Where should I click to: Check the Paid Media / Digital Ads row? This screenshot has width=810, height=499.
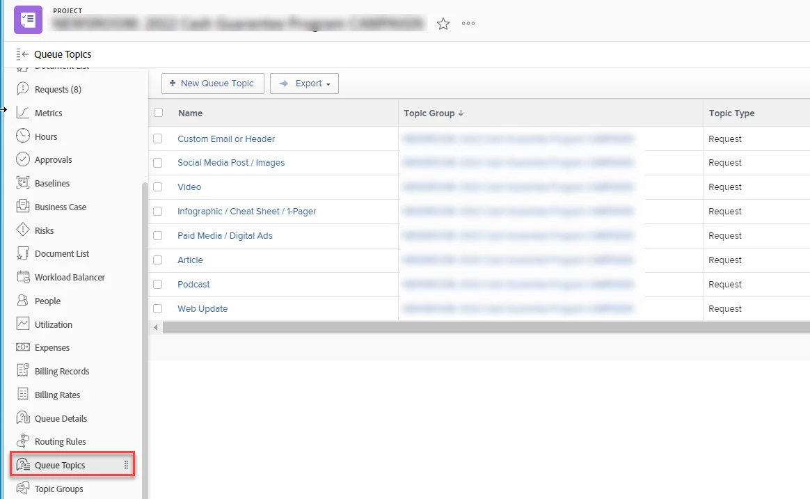coord(157,235)
